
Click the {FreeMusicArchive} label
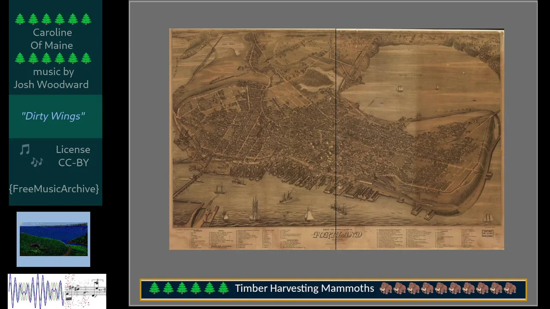click(54, 189)
